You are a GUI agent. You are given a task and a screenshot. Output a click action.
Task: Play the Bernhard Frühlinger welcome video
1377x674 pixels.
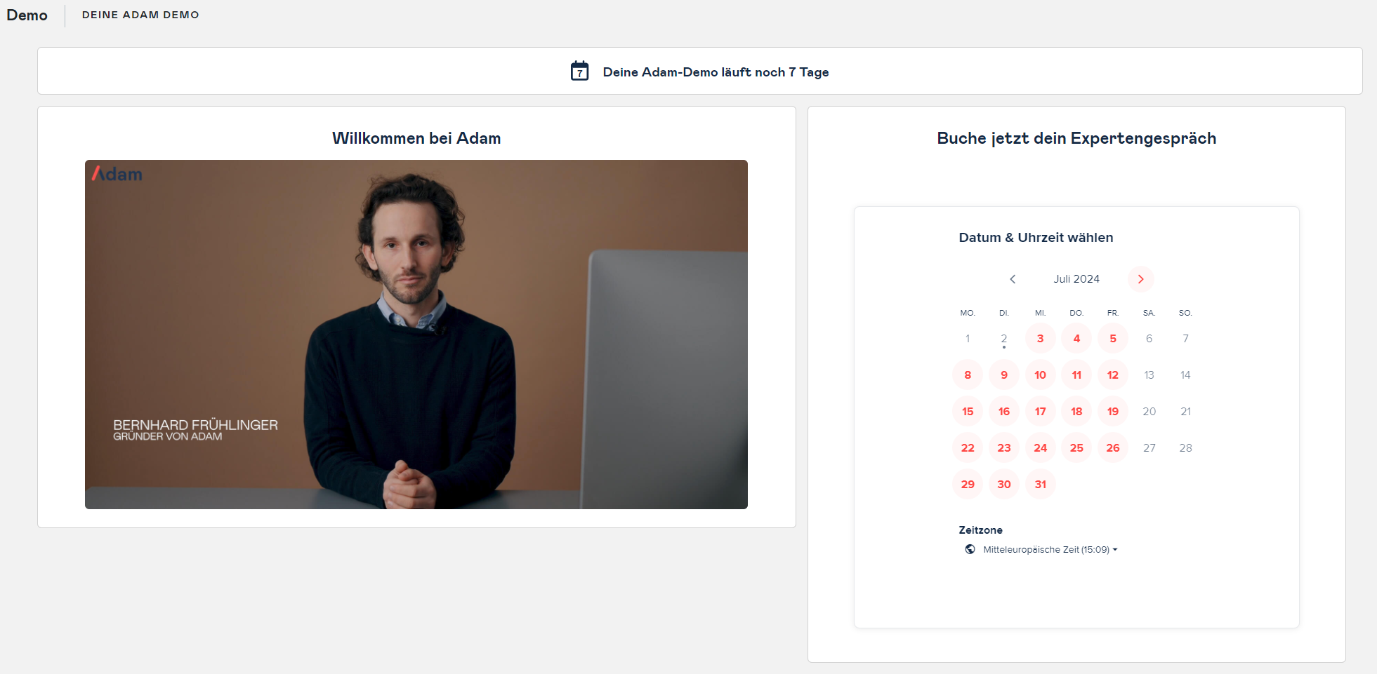[x=416, y=335]
